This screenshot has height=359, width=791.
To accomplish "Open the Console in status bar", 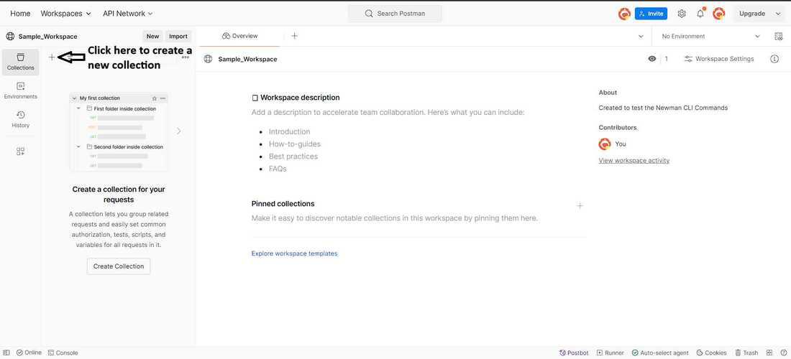I will point(63,353).
